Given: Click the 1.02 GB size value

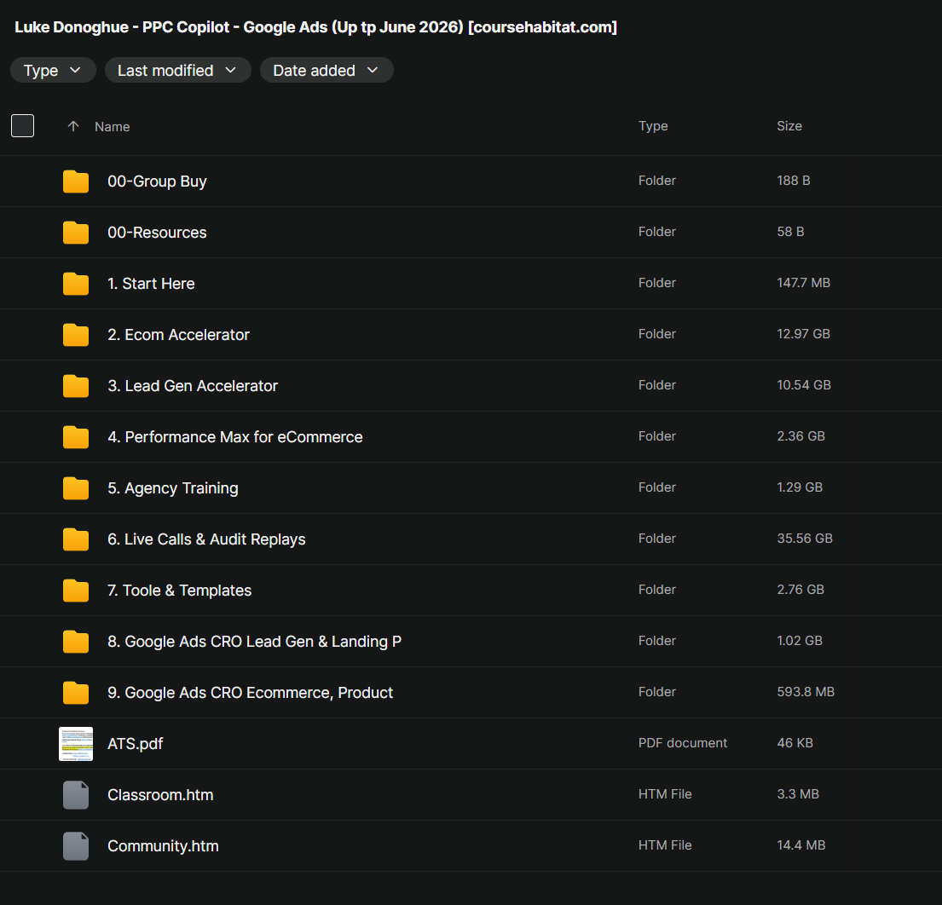Looking at the screenshot, I should click(x=800, y=640).
